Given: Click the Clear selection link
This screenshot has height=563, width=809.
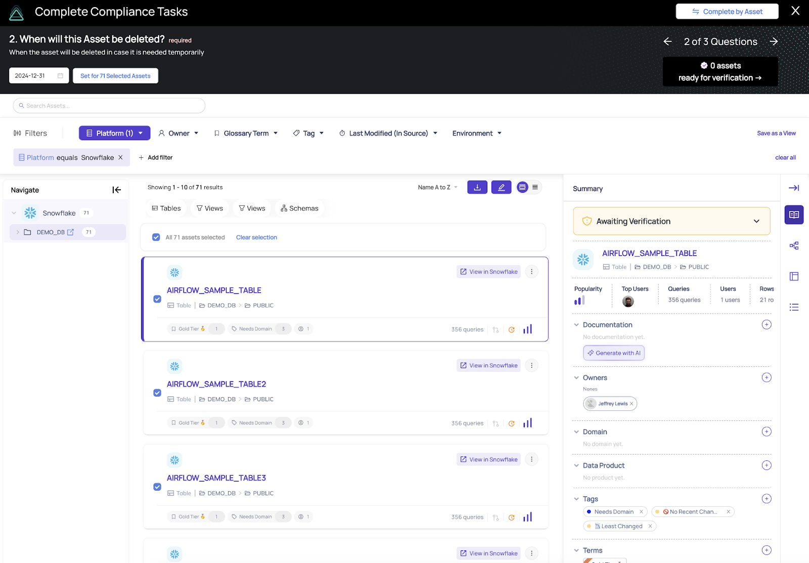Looking at the screenshot, I should tap(256, 237).
